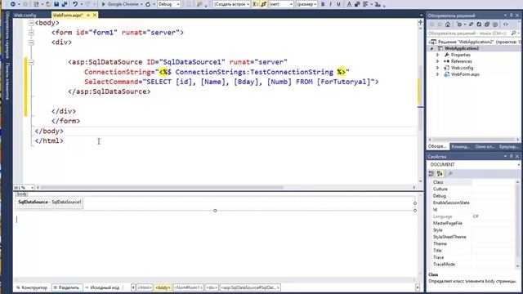Image resolution: width=523 pixels, height=294 pixels.
Task: Collapse the <form id="form1"> region
Action: [x=31, y=33]
